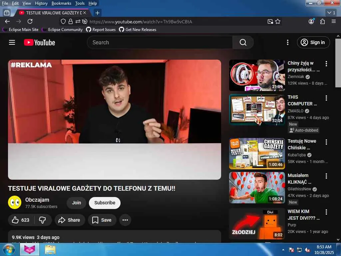Join the Obczajam channel membership
Image resolution: width=341 pixels, height=256 pixels.
pyautogui.click(x=76, y=203)
